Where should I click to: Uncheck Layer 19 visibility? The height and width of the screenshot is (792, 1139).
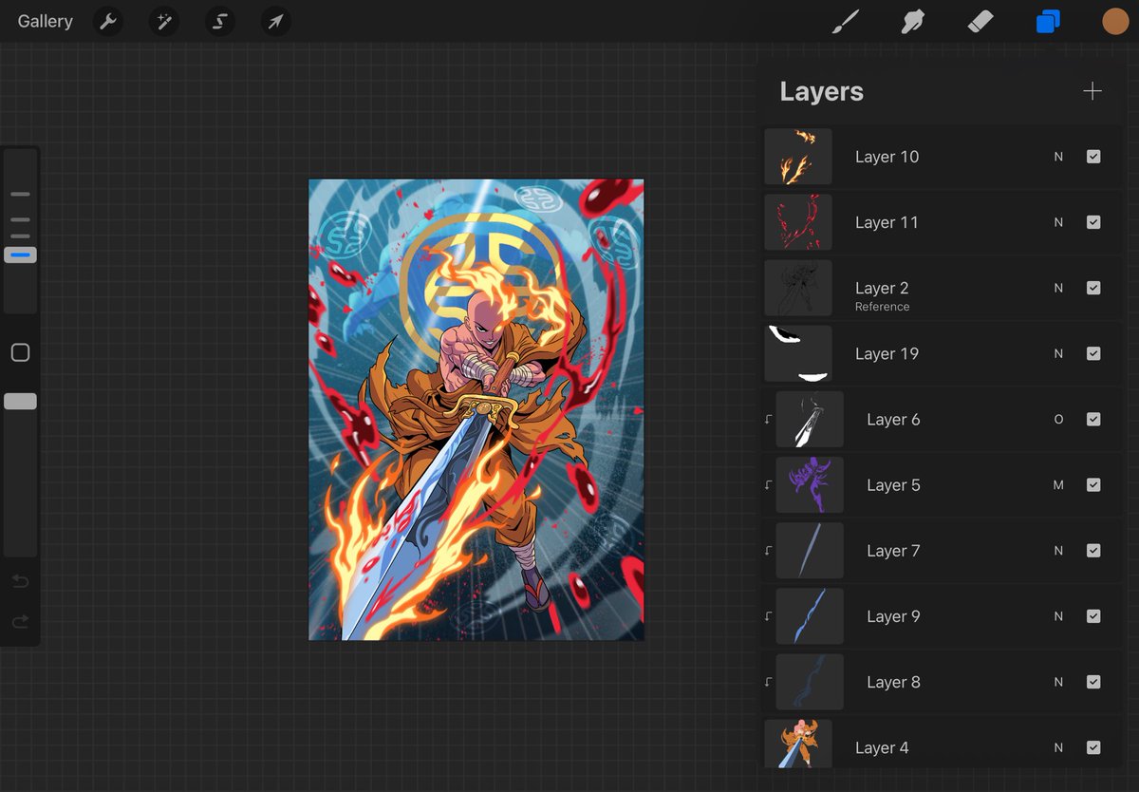[x=1093, y=353]
